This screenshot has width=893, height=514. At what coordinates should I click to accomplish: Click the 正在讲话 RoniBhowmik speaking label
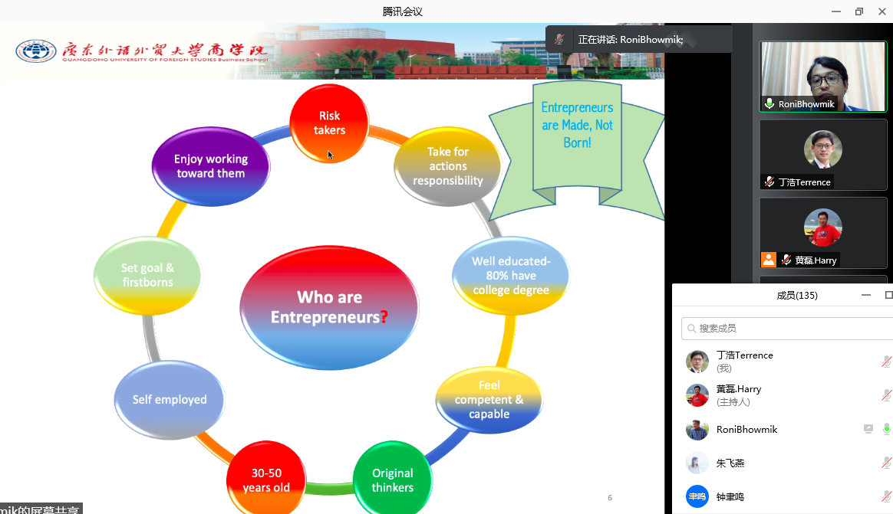click(630, 39)
